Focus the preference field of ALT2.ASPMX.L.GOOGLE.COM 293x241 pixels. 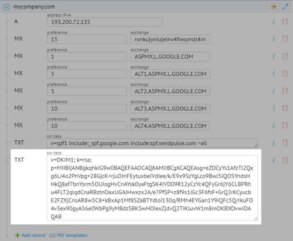point(87,91)
